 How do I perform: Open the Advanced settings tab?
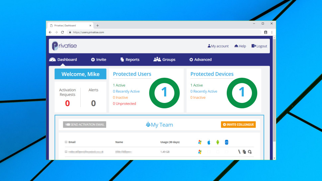201,59
